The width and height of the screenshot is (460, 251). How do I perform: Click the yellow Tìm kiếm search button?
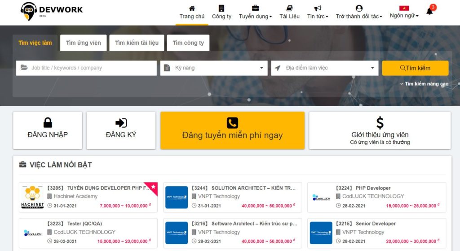pos(415,68)
